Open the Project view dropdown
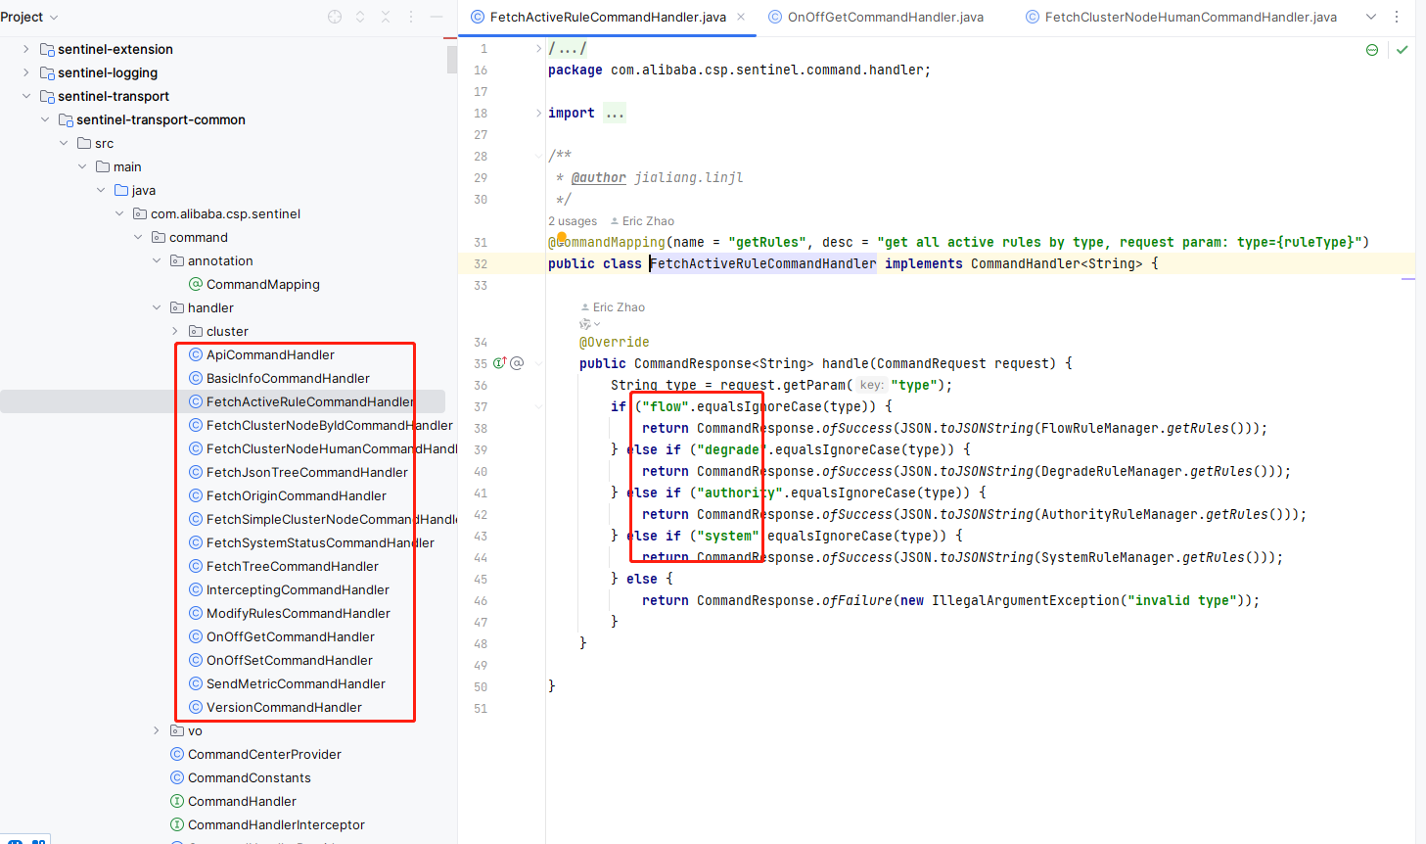Viewport: 1426px width, 844px height. pos(30,17)
